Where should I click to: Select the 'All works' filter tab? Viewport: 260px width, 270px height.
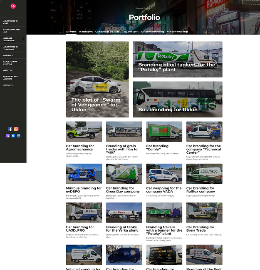tap(71, 32)
